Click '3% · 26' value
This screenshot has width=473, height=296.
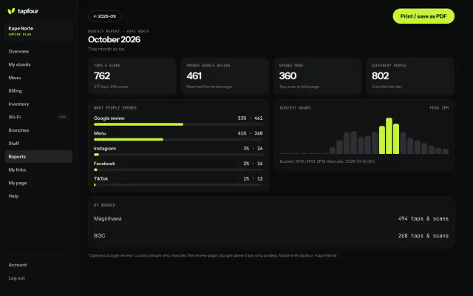click(x=253, y=148)
